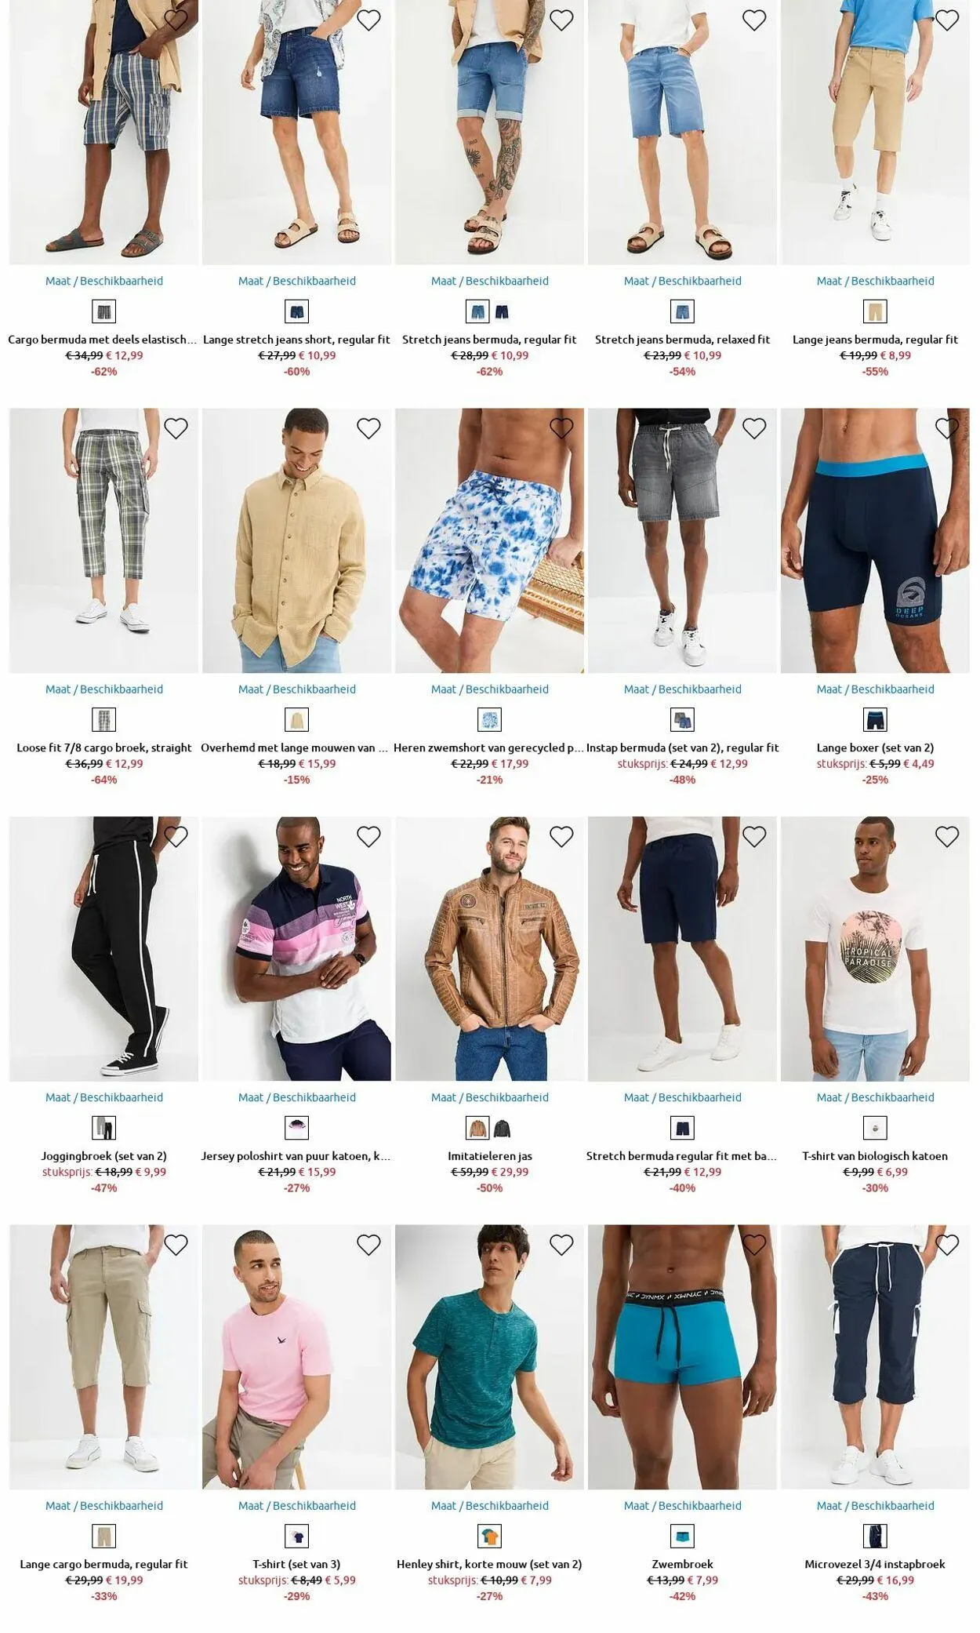
Task: Favorite the Overhemd met lange mouwen heart
Action: coord(368,428)
